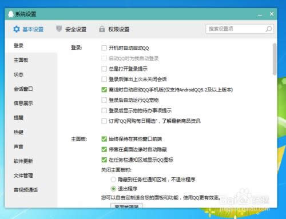Open 热键 in the left sidebar
The height and width of the screenshot is (219, 286).
(18, 132)
